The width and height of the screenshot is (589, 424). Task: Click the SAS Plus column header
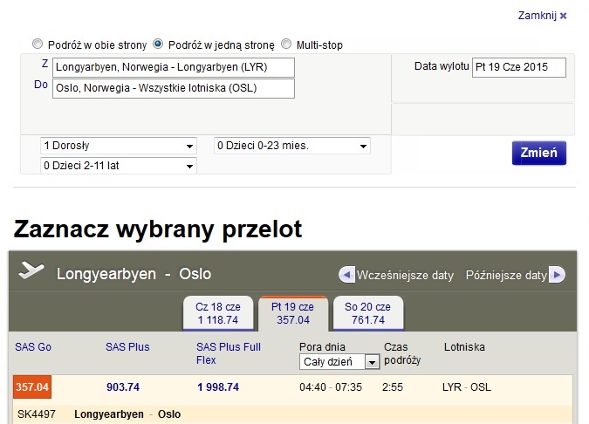pyautogui.click(x=127, y=347)
